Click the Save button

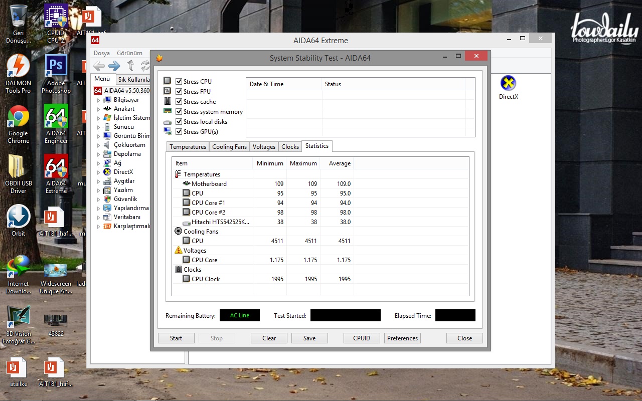point(309,338)
